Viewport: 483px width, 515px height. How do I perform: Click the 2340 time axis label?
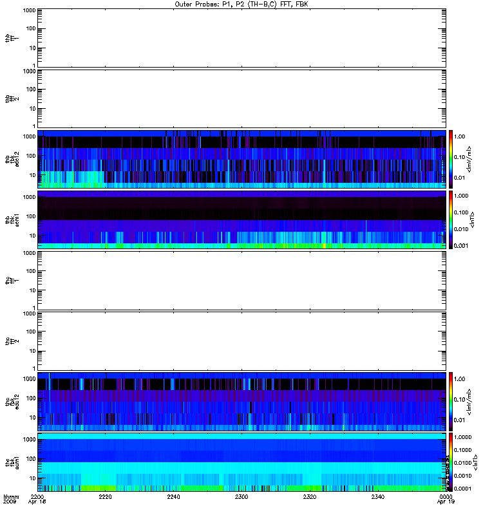[x=378, y=496]
